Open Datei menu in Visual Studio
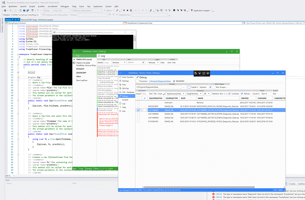The image size is (305, 200). pos(4,6)
